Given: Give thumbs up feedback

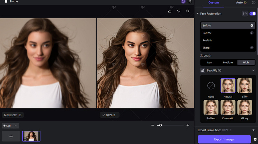Looking at the screenshot, I should click(x=170, y=11).
